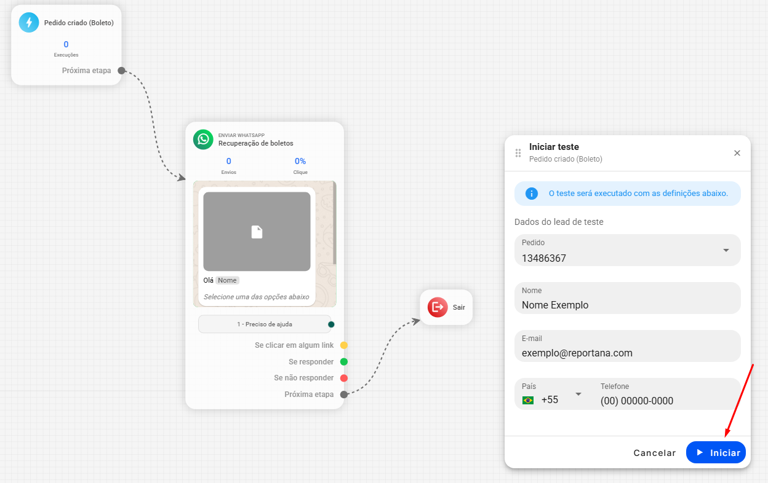This screenshot has width=768, height=483.
Task: Click the blue info icon in the notice banner
Action: pos(532,194)
